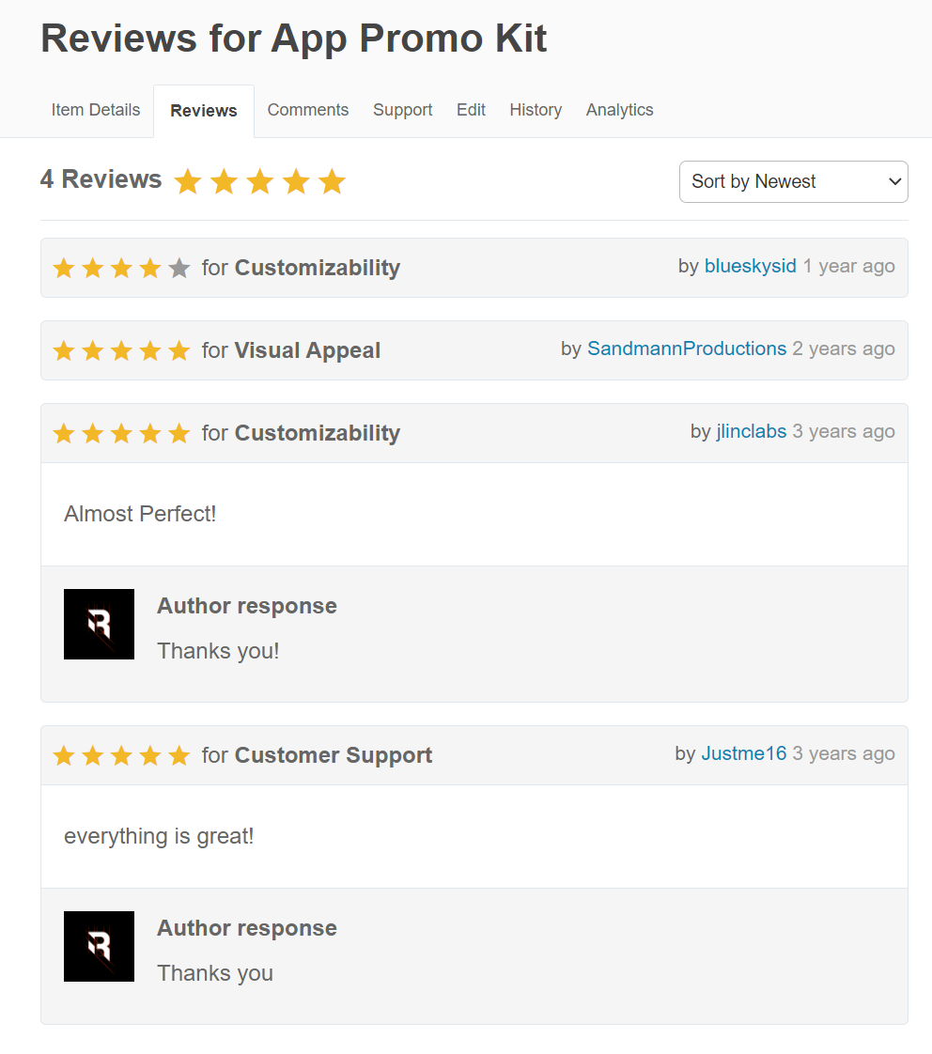Visit blueskysid's profile link
The height and width of the screenshot is (1054, 932).
[751, 266]
